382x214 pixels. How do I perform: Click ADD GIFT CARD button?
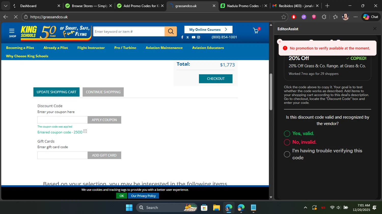tap(104, 155)
